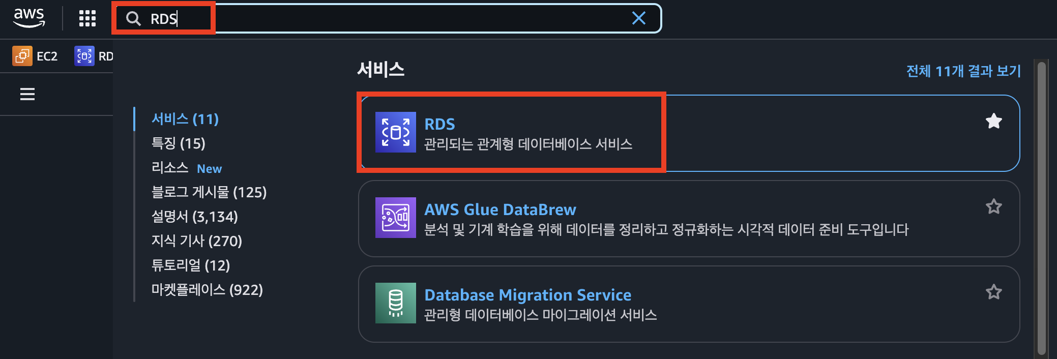This screenshot has width=1057, height=359.
Task: Select the 특징 (15) filter category
Action: (179, 143)
